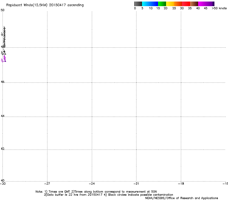This screenshot has width=228, height=200.
Task: Click the latitude label 44
Action: coord(2,116)
